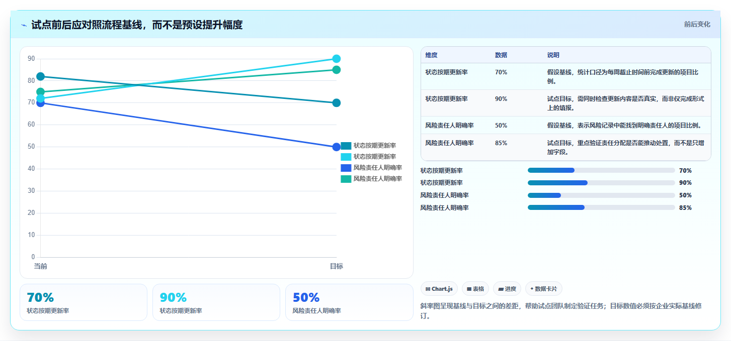Click the blue data point at 目标 (50)
Screen dimensions: 731x341
click(x=337, y=147)
